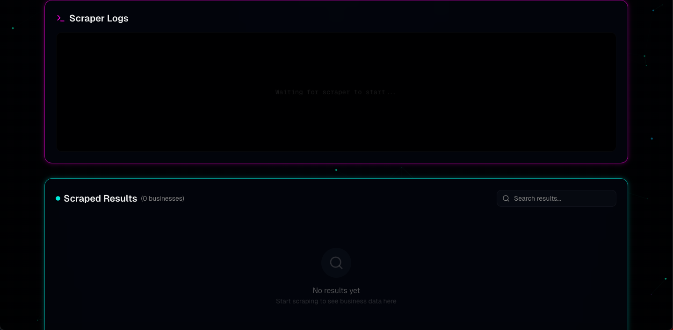Screen dimensions: 673x330
Task: Click the "Waiting for scraper to start..." message
Action: 335,92
